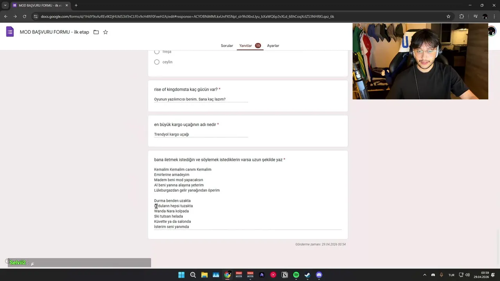
Task: Bookmark this page with the star
Action: (448, 16)
